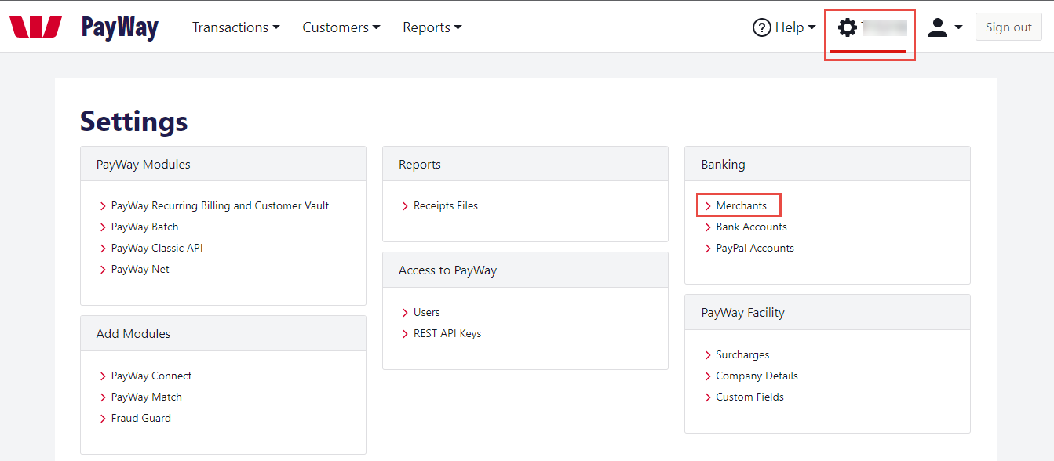This screenshot has width=1054, height=461.
Task: Expand the Customers dropdown menu
Action: tap(341, 27)
